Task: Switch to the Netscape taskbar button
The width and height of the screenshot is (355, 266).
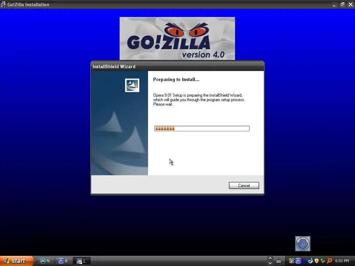Action: [45, 261]
